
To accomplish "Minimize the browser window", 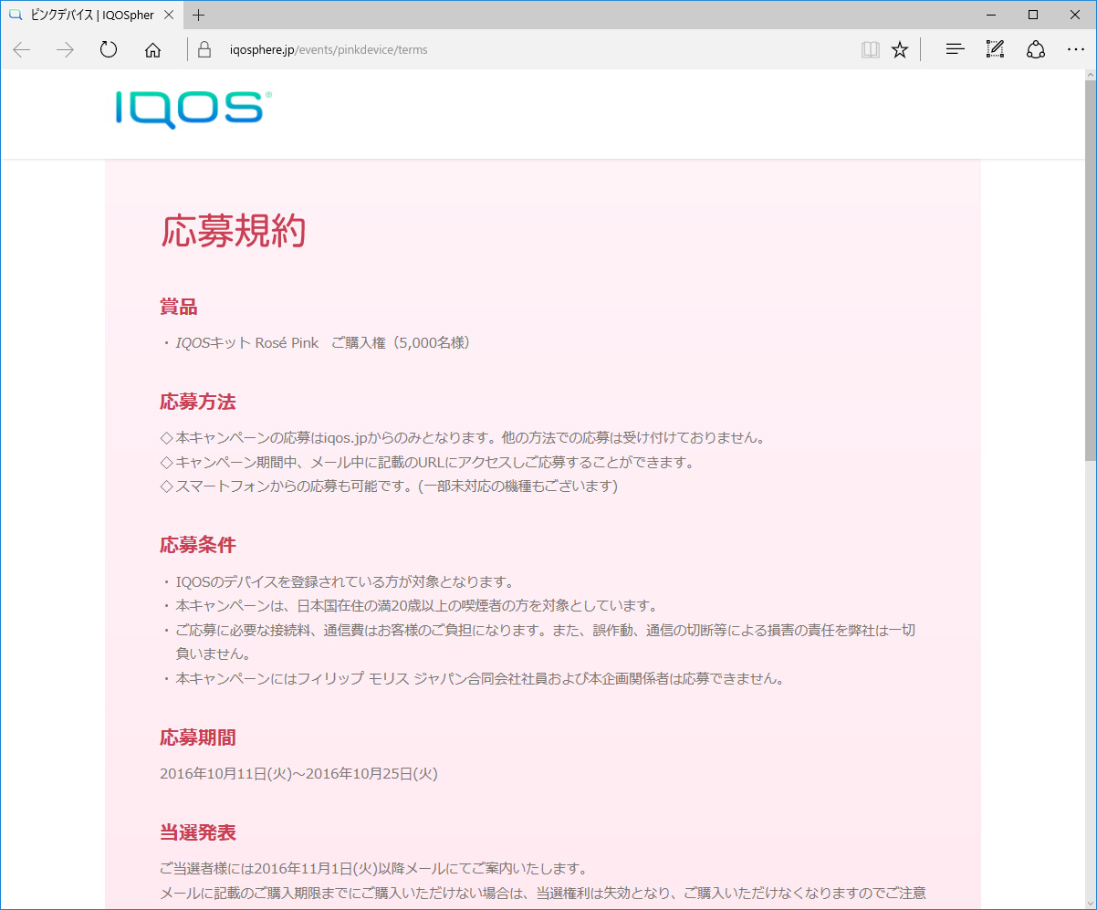I will (992, 15).
